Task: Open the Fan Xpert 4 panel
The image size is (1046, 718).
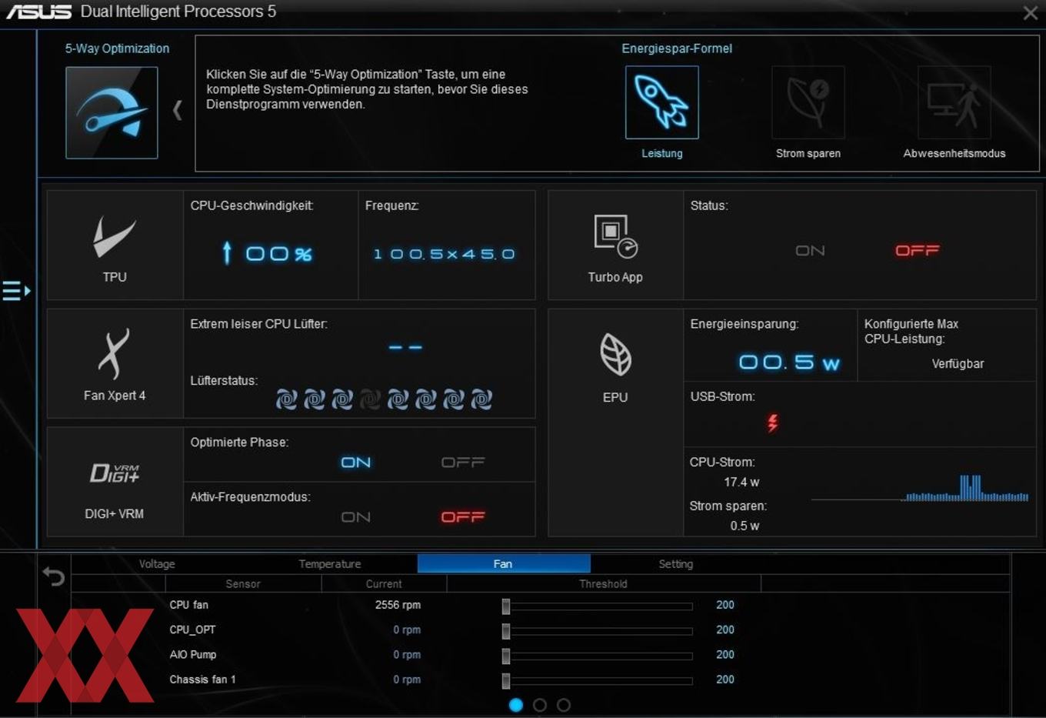Action: coord(115,364)
